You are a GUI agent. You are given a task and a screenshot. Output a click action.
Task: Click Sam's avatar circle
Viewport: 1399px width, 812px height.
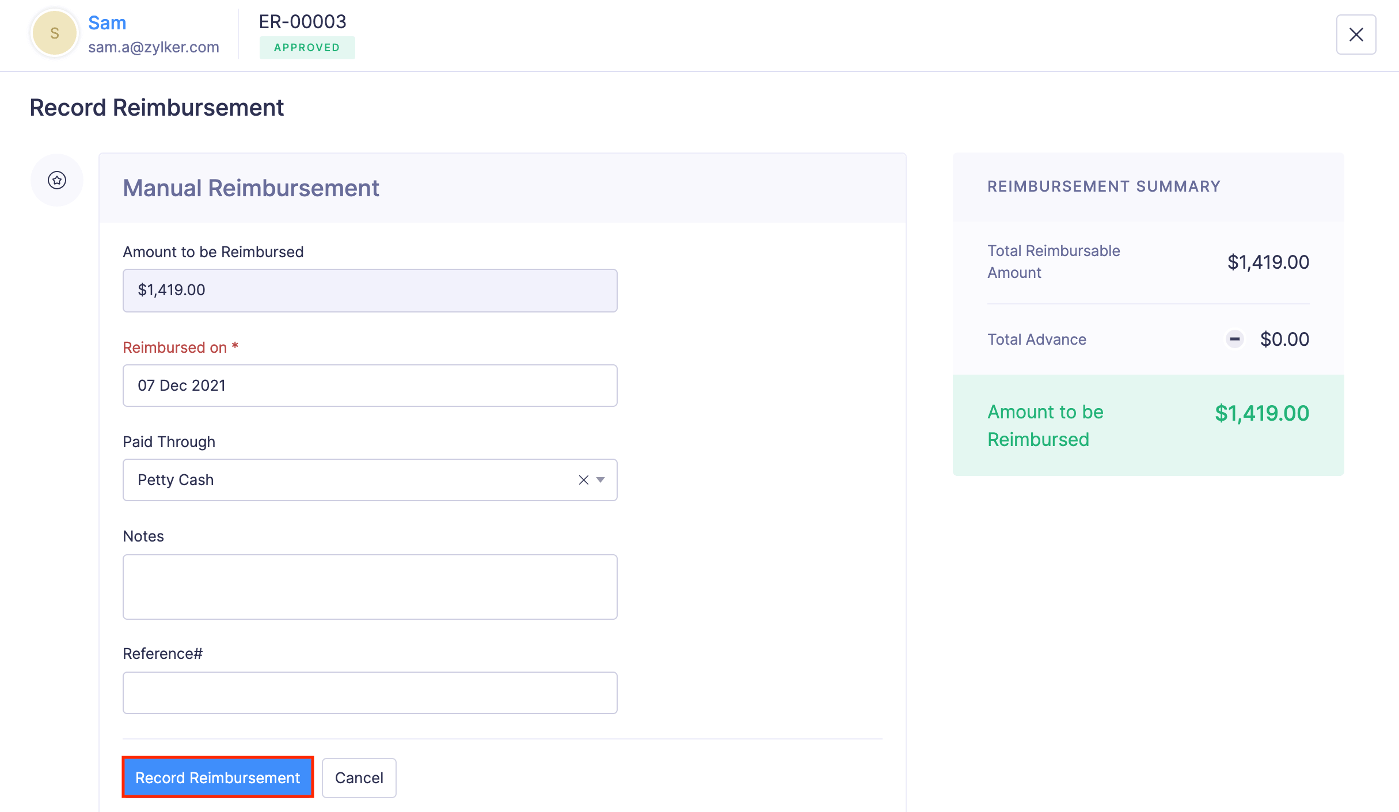(54, 33)
